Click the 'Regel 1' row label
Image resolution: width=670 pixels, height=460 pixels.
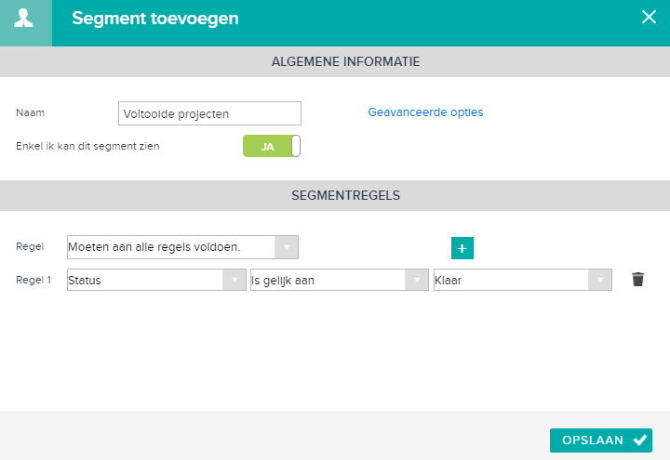[x=33, y=280]
